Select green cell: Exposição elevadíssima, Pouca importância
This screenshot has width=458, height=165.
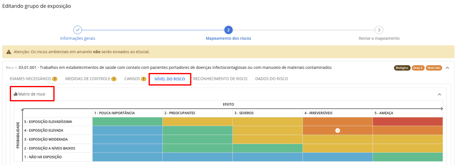(x=127, y=122)
